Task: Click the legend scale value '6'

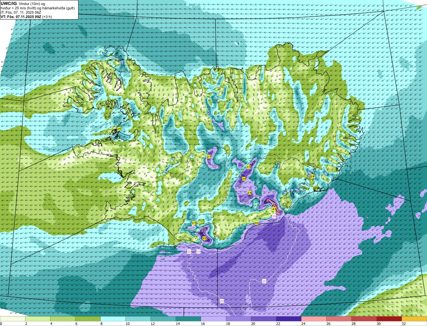Action: (x=76, y=324)
